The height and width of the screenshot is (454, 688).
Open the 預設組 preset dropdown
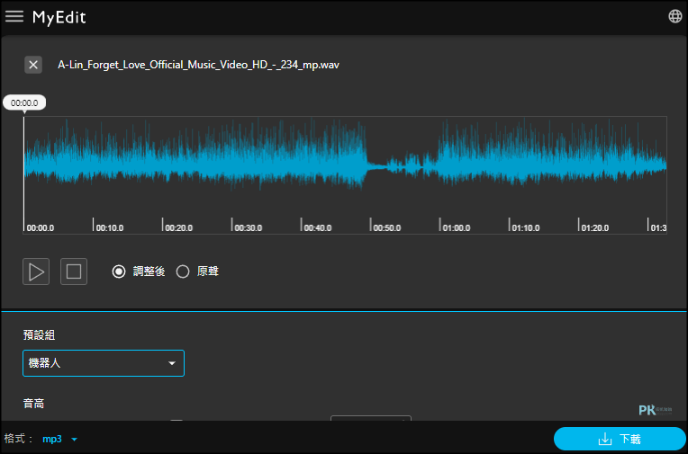coord(104,363)
